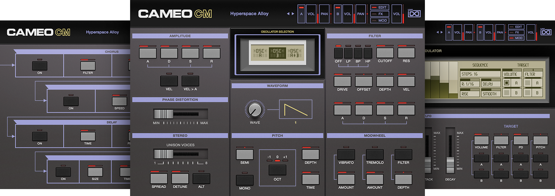Click delay TIME button in left window
The image size is (555, 196).
click(88, 136)
